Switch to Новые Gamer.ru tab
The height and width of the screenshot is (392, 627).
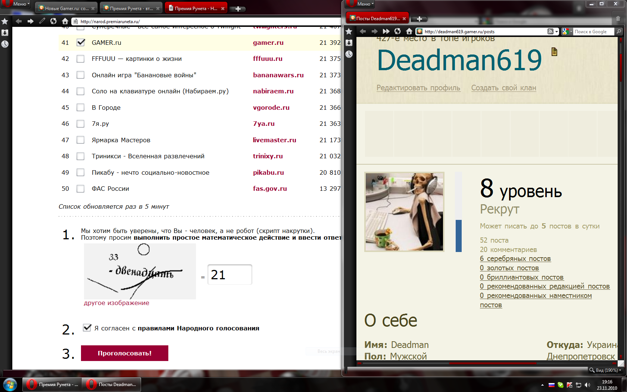coord(66,8)
